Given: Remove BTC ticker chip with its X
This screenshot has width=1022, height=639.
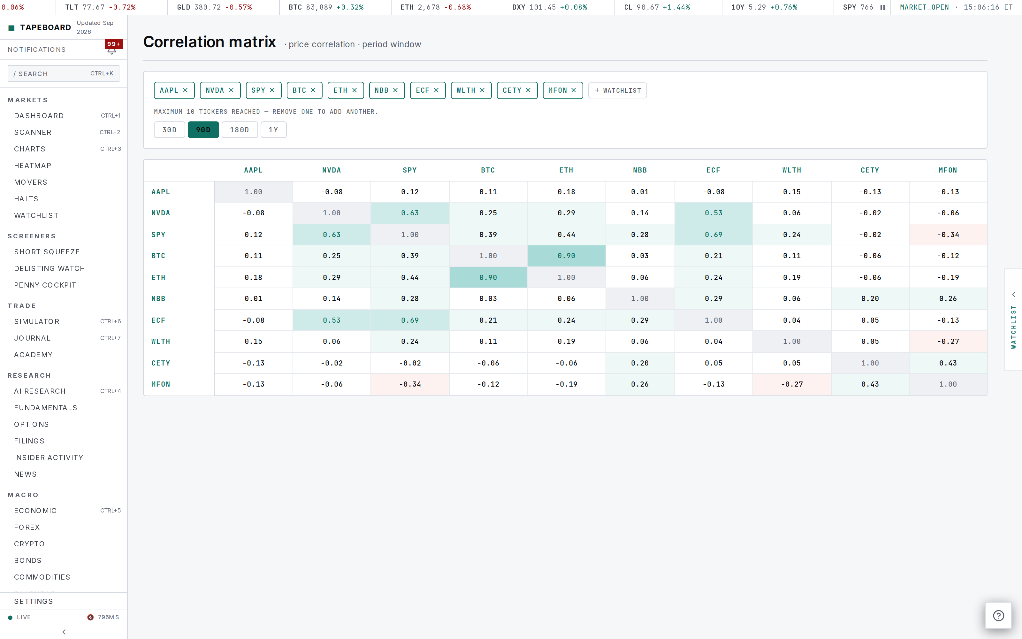Looking at the screenshot, I should tap(313, 90).
